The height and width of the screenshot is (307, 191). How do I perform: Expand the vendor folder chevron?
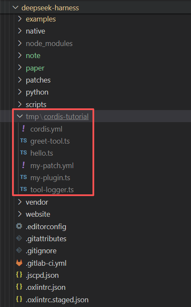coord(20,202)
